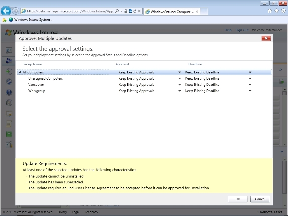
Task: Open the Help link
Action: [x=228, y=30]
